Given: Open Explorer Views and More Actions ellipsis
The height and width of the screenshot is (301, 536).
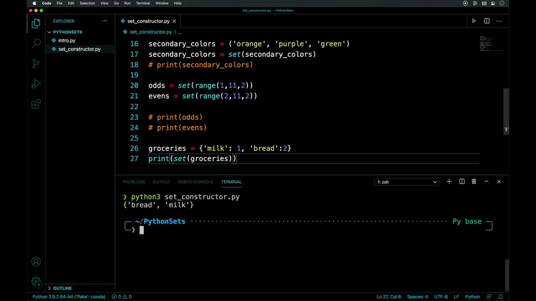Looking at the screenshot, I should pos(105,21).
